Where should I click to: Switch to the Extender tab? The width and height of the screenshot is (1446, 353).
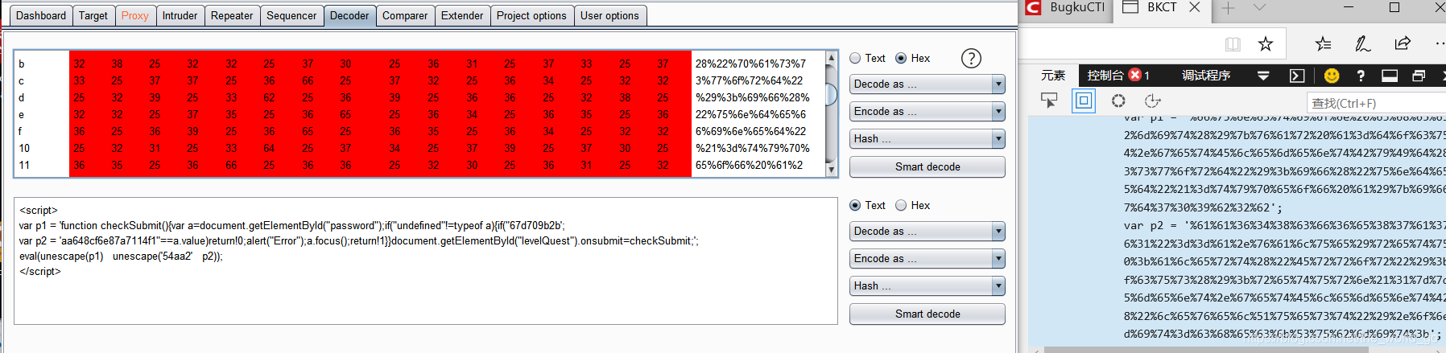(x=462, y=15)
